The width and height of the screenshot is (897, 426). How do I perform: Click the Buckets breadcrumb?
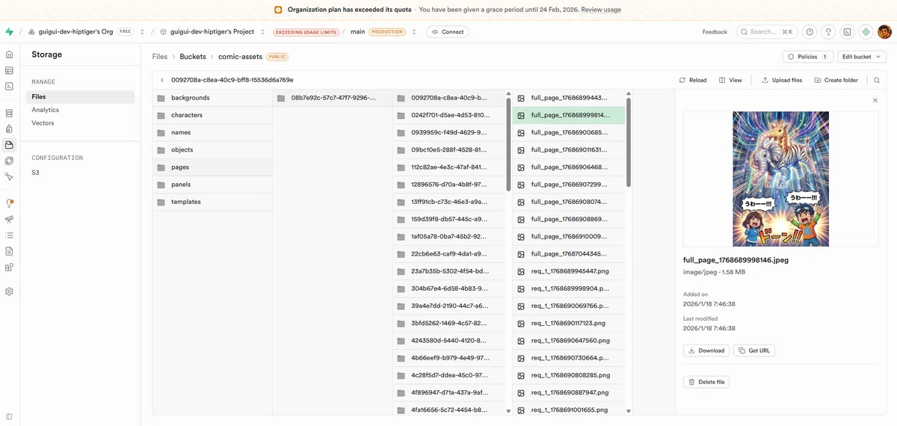point(193,57)
